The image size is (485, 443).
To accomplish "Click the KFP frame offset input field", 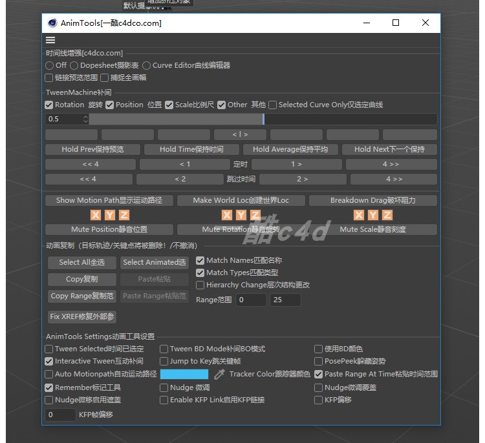I will pyautogui.click(x=60, y=415).
